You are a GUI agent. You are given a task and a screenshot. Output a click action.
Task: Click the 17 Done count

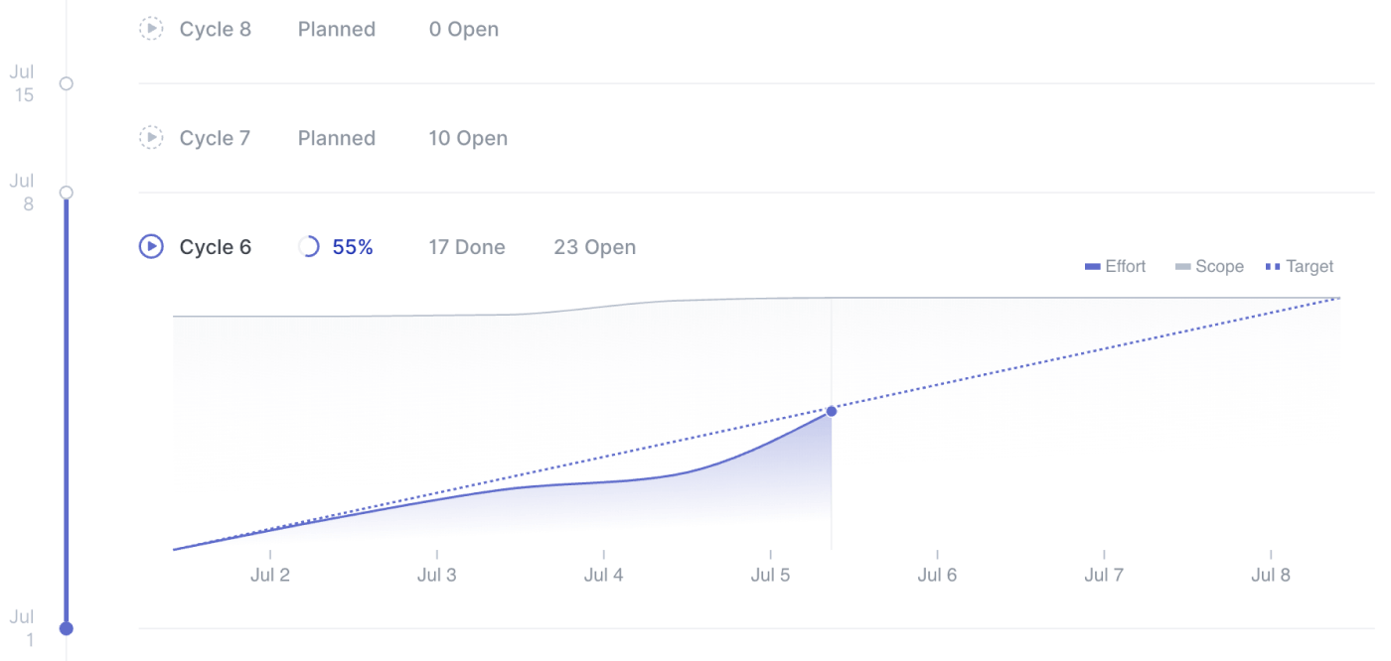(467, 247)
